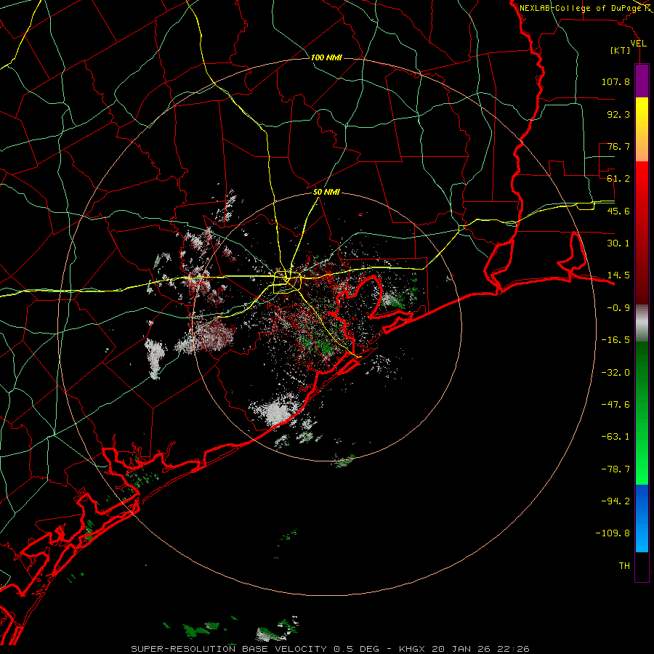Pick the yellow segment of the velocity color bar
The width and height of the screenshot is (654, 654).
click(642, 129)
